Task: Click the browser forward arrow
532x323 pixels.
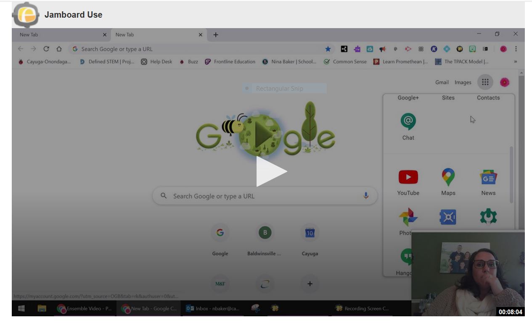Action: pyautogui.click(x=34, y=49)
